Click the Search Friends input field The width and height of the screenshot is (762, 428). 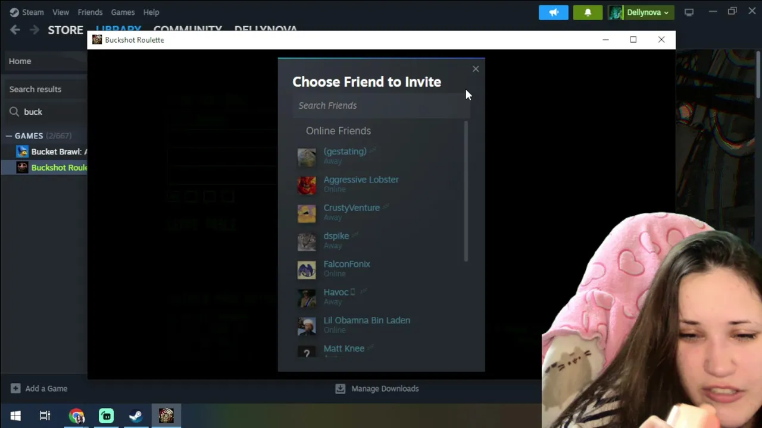click(x=381, y=105)
